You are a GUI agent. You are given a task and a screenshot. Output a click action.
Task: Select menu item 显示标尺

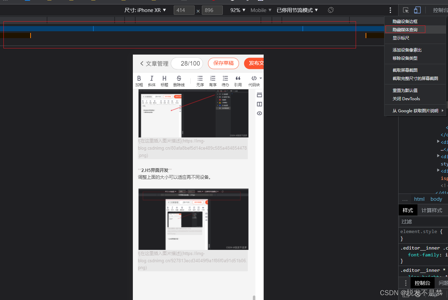[x=415, y=38]
